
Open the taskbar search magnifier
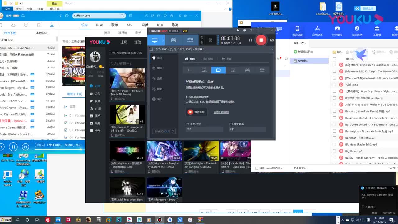click(17, 220)
